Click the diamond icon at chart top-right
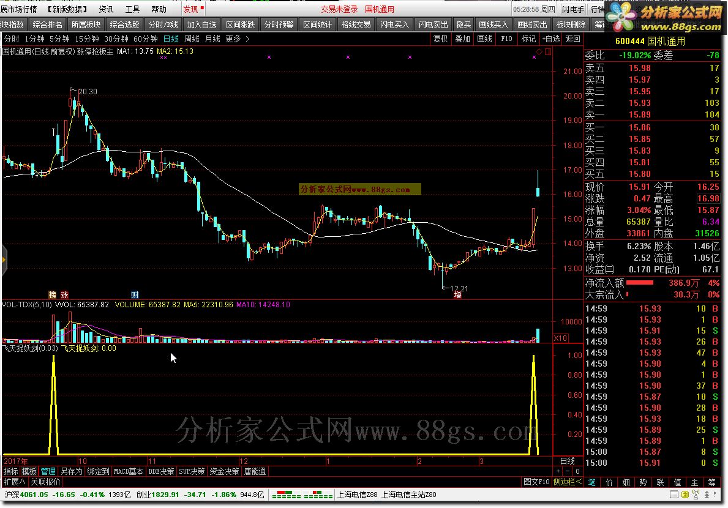The width and height of the screenshot is (728, 508). tap(539, 51)
